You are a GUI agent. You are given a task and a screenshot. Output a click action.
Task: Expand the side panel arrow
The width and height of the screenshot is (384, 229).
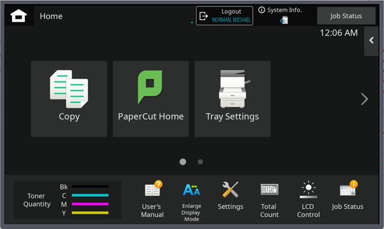[x=371, y=41]
